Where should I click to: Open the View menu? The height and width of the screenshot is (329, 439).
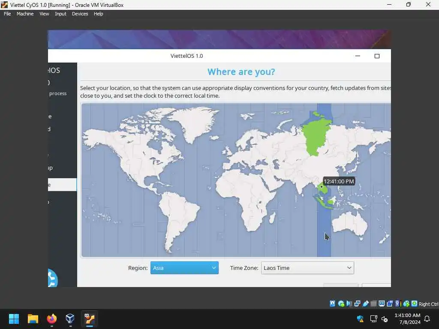coord(44,14)
